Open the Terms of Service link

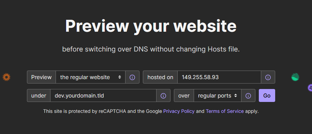(x=225, y=111)
